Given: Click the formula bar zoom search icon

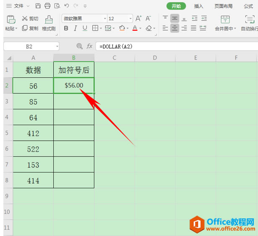Looking at the screenshot, I should [79, 46].
